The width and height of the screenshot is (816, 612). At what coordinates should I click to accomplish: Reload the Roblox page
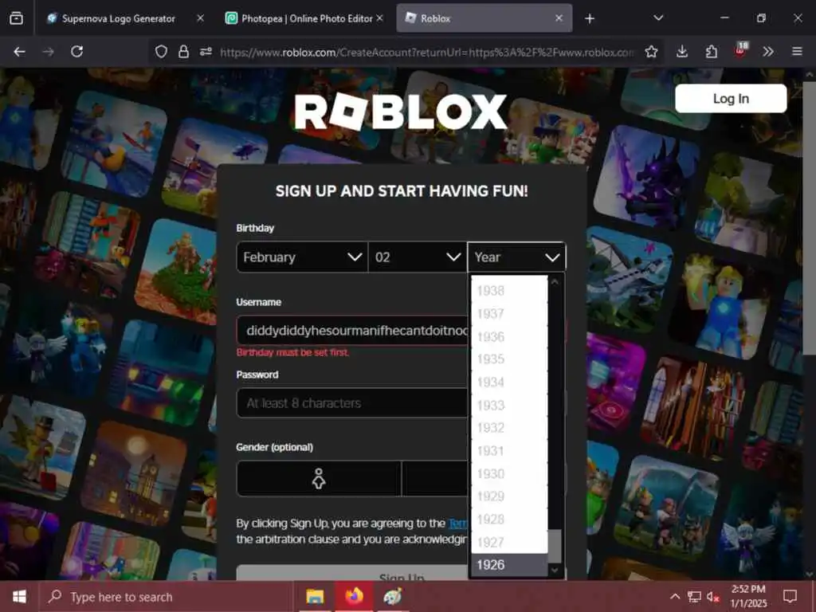click(77, 52)
